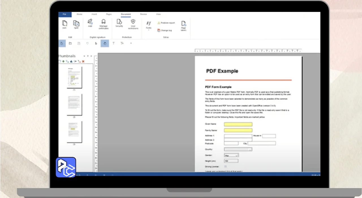Add a digital signature

tap(90, 23)
